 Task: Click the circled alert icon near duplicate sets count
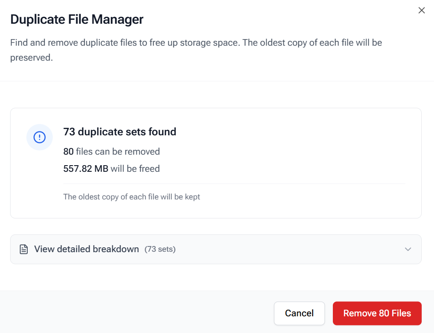(x=40, y=137)
